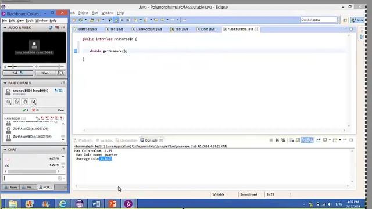The image size is (372, 209).
Task: Click the Open Console icon
Action: click(x=335, y=140)
